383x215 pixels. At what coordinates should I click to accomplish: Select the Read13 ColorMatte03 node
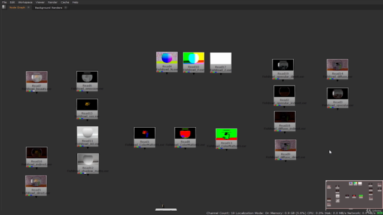tap(226, 139)
